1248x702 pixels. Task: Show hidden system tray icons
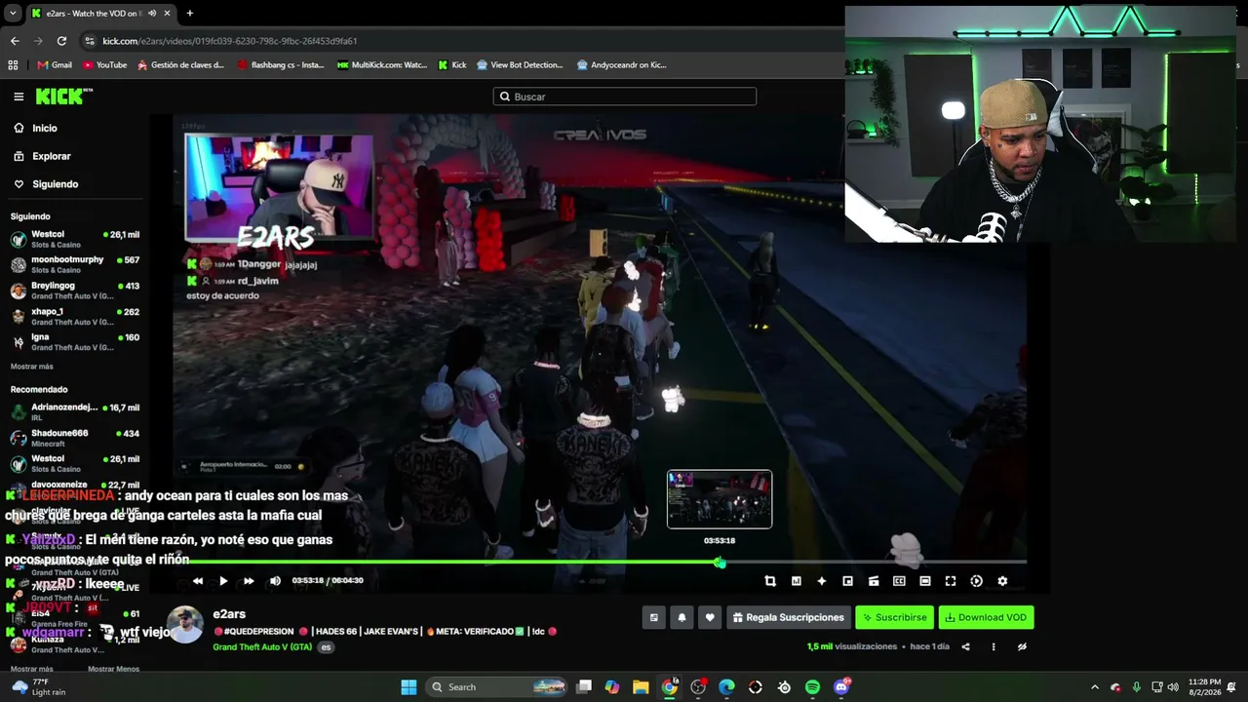click(x=1095, y=687)
